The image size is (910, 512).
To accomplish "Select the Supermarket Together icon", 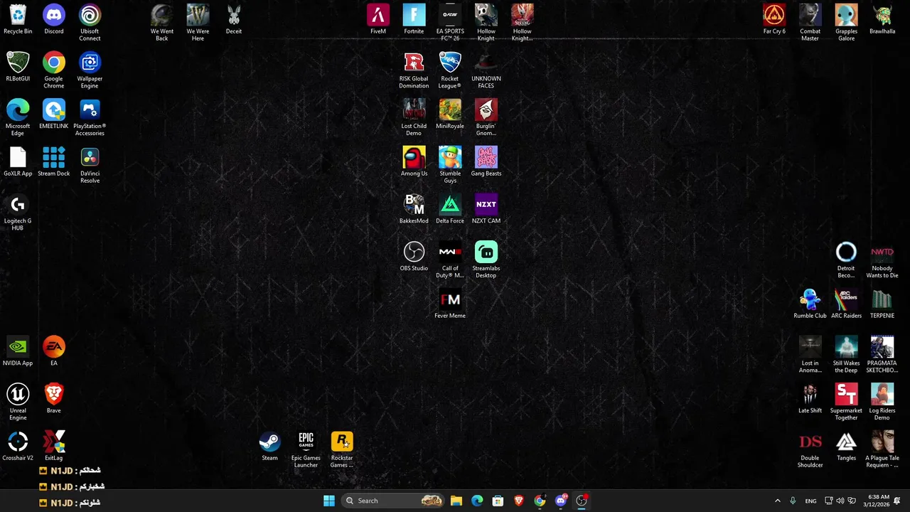I will (x=846, y=402).
